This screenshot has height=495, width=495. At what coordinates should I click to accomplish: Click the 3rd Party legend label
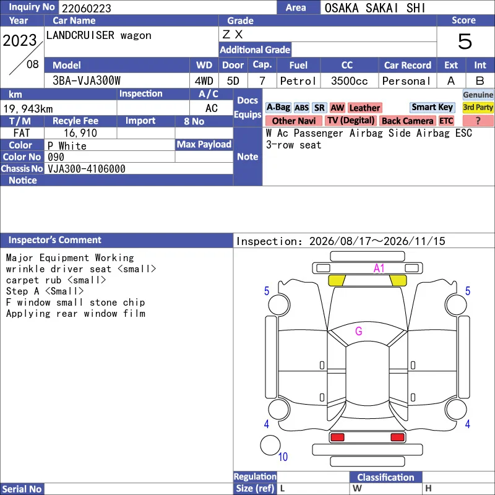[x=478, y=107]
